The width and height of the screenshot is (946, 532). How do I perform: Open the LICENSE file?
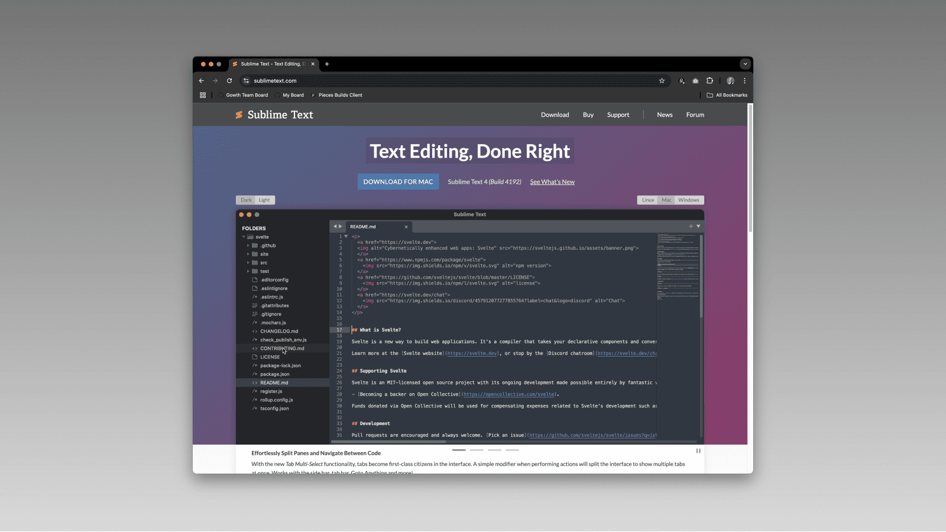coord(270,357)
